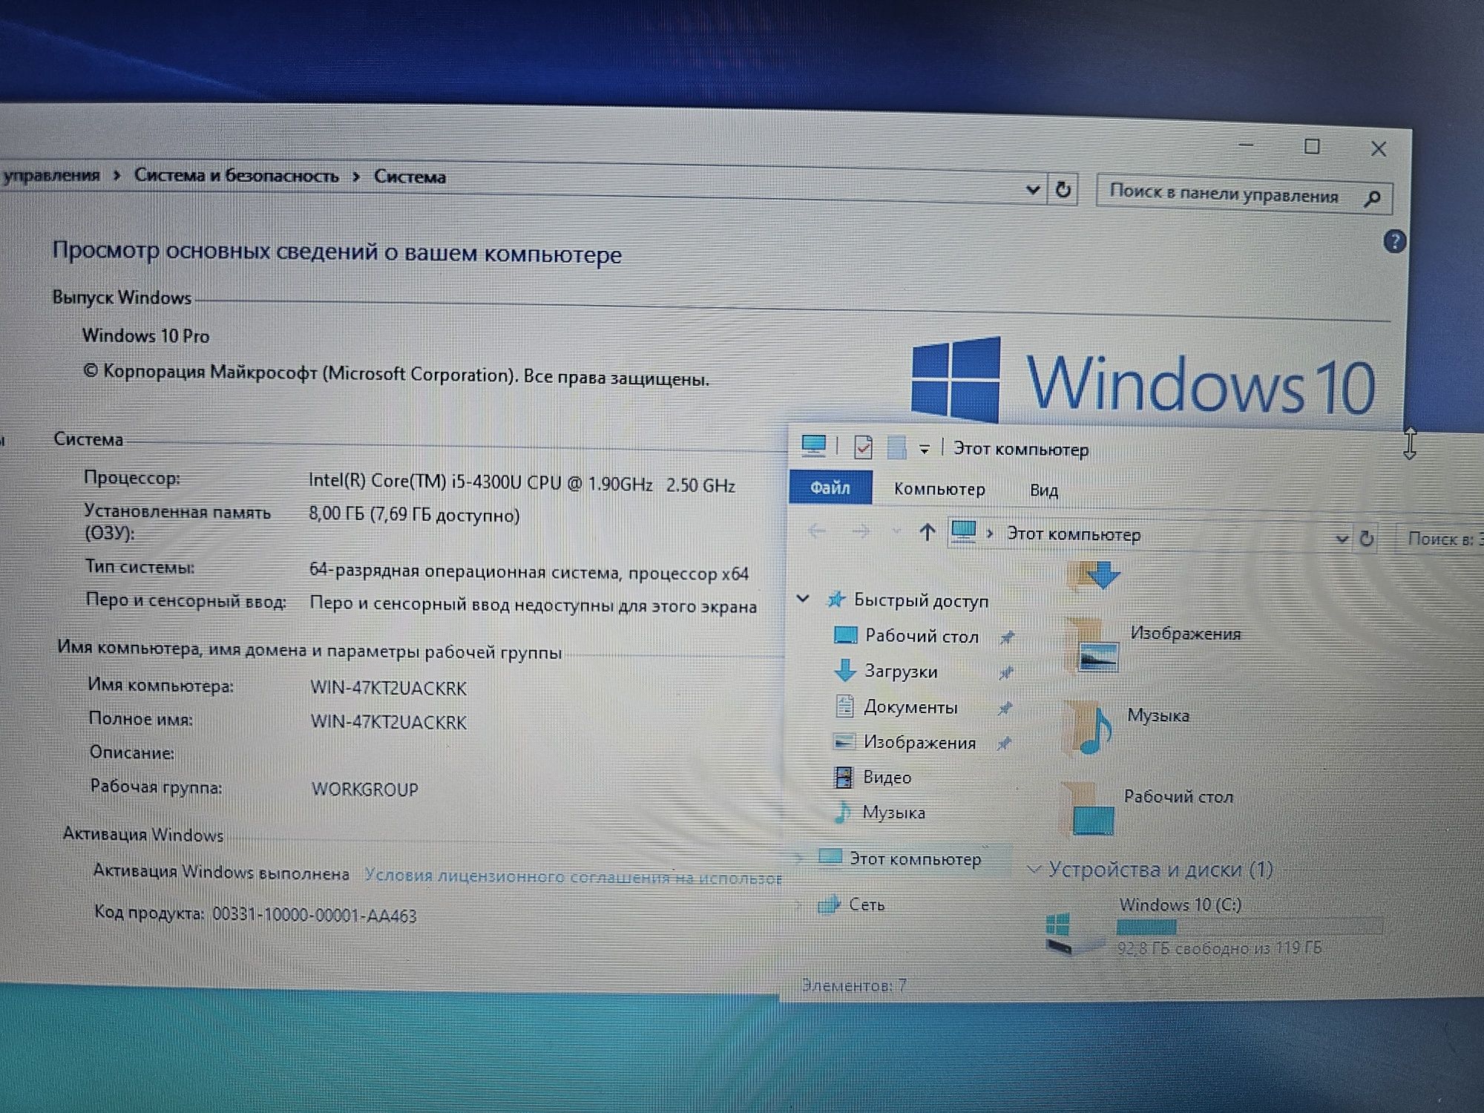
Task: Click the 'Система' breadcrumb item
Action: tap(410, 177)
